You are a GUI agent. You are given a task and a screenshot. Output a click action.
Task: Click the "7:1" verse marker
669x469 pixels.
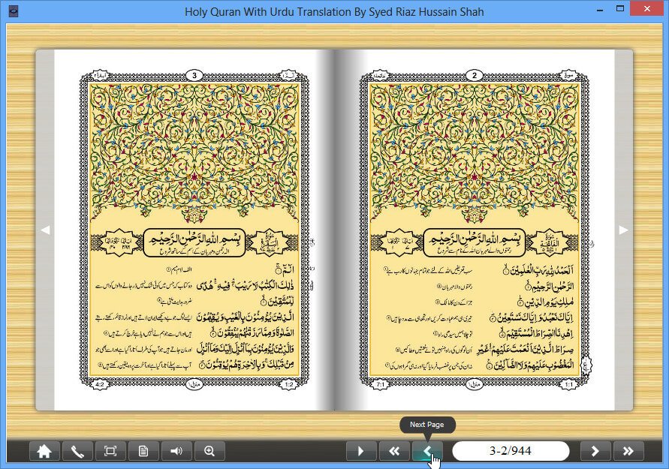(x=380, y=384)
